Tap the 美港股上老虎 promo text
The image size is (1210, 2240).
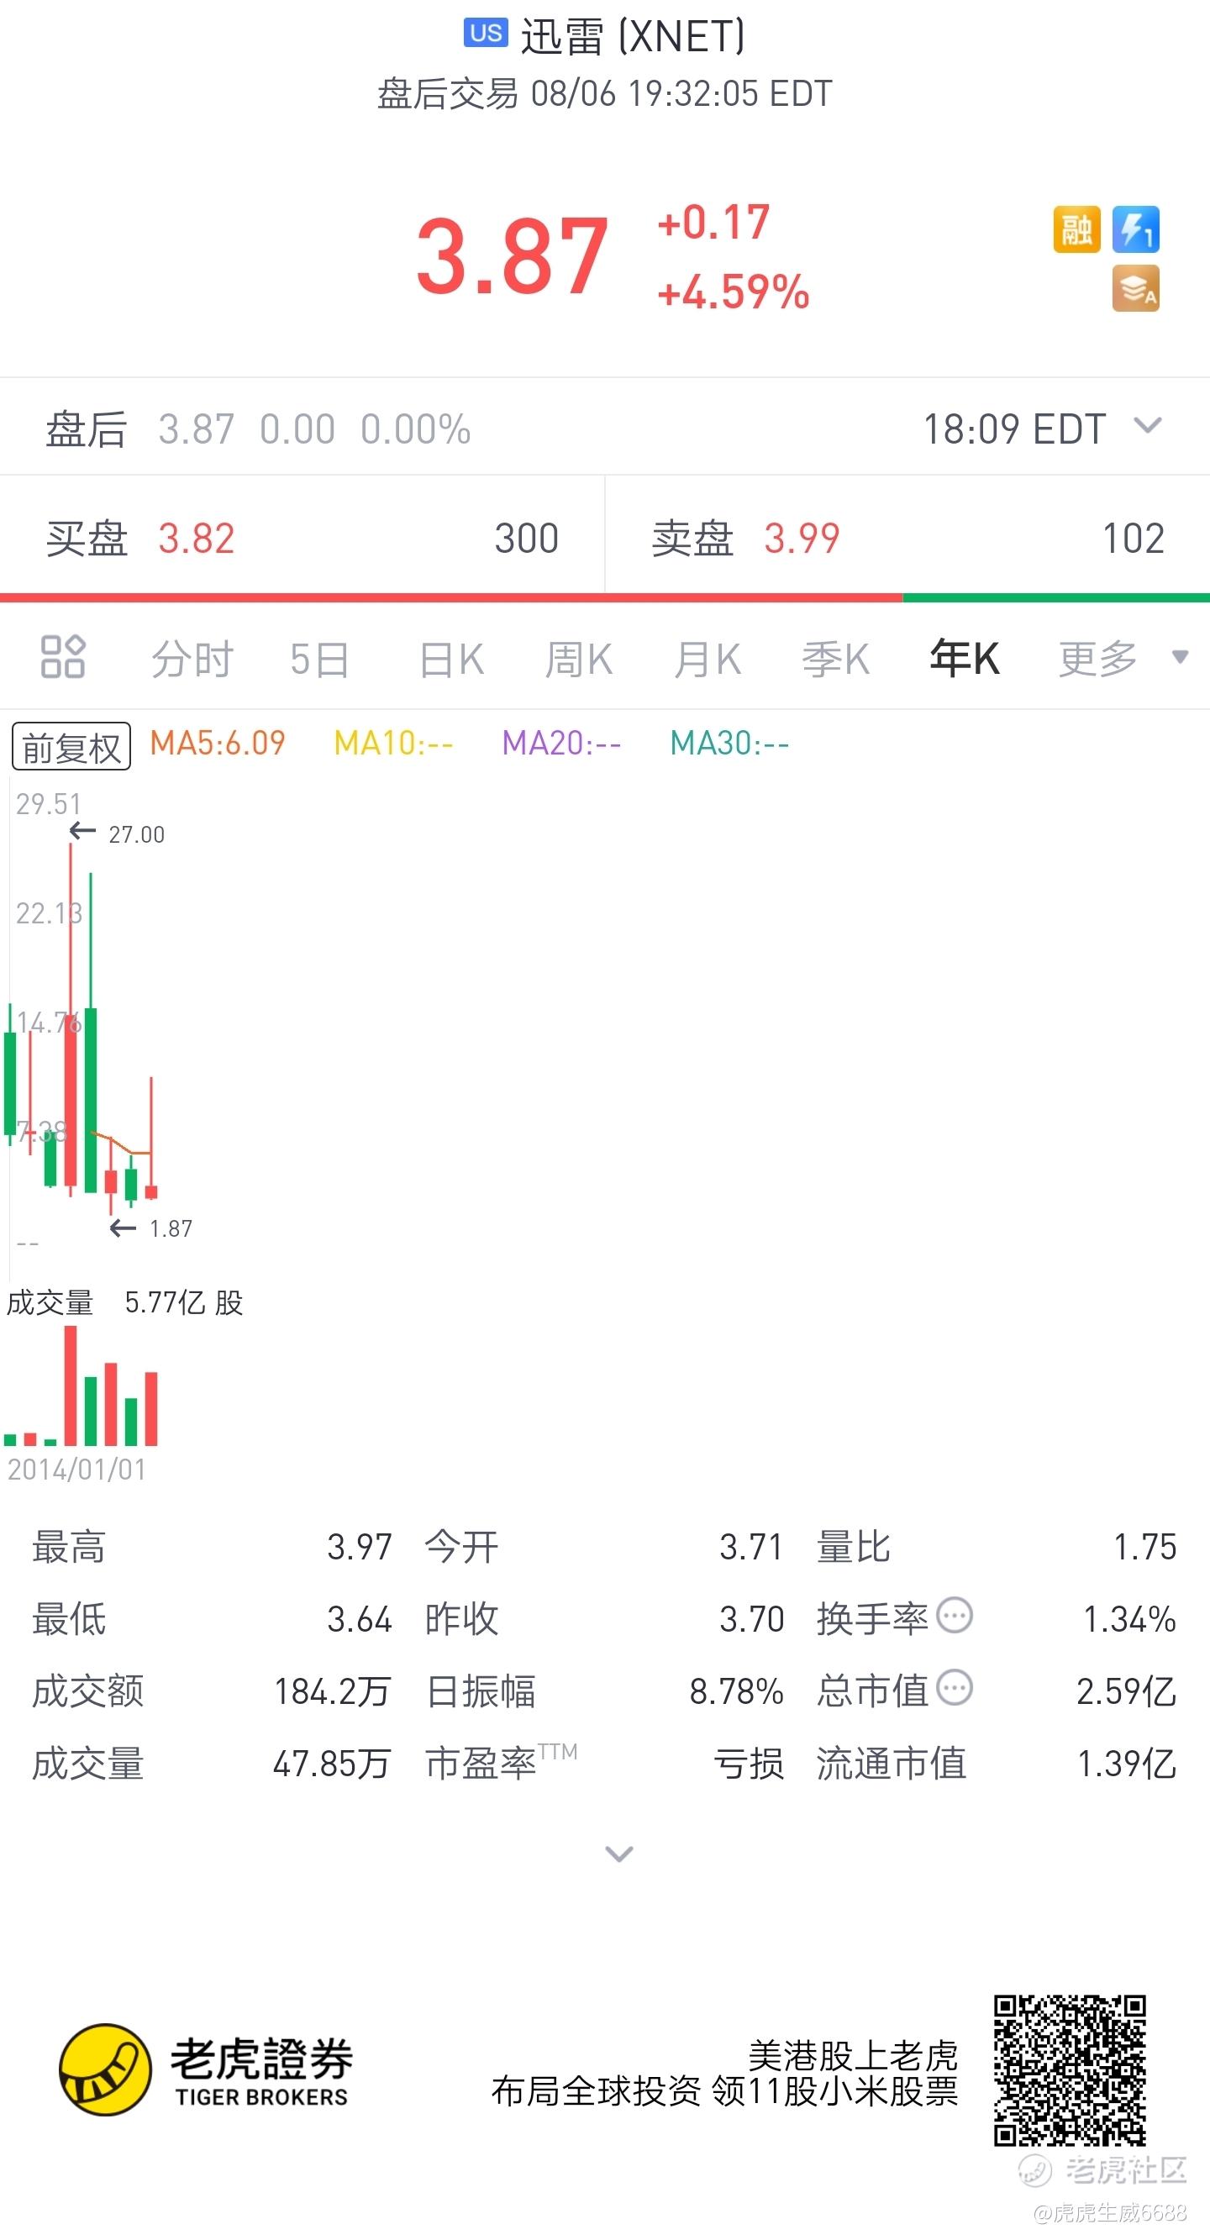pyautogui.click(x=853, y=2056)
